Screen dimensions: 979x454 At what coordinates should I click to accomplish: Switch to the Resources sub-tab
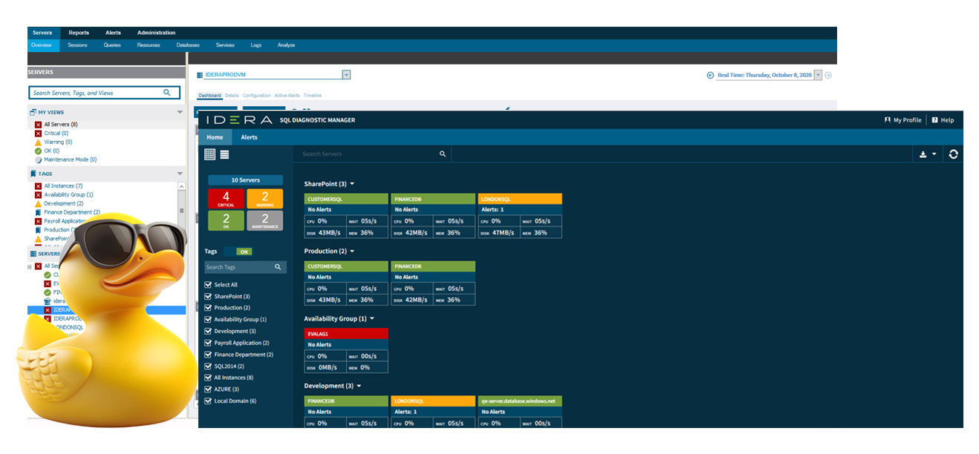coord(149,45)
